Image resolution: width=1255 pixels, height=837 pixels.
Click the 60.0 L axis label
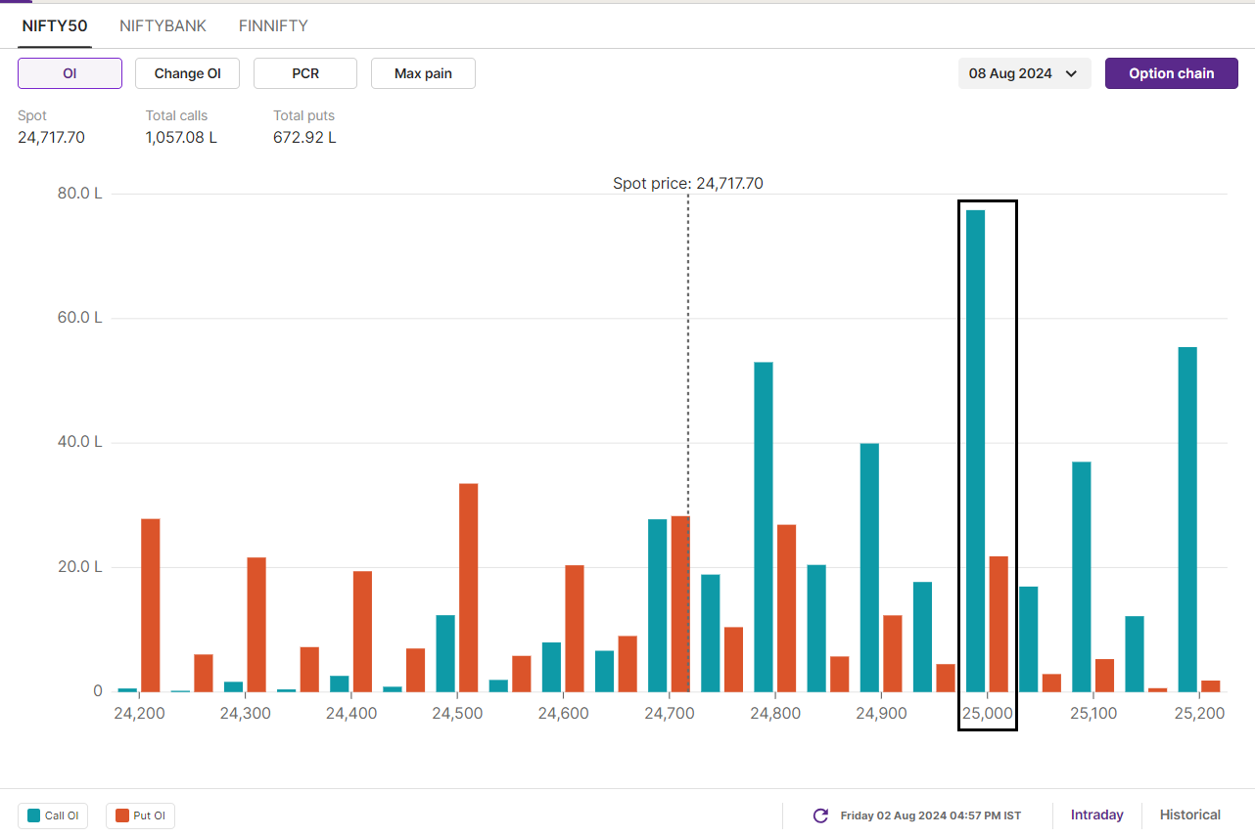click(79, 318)
